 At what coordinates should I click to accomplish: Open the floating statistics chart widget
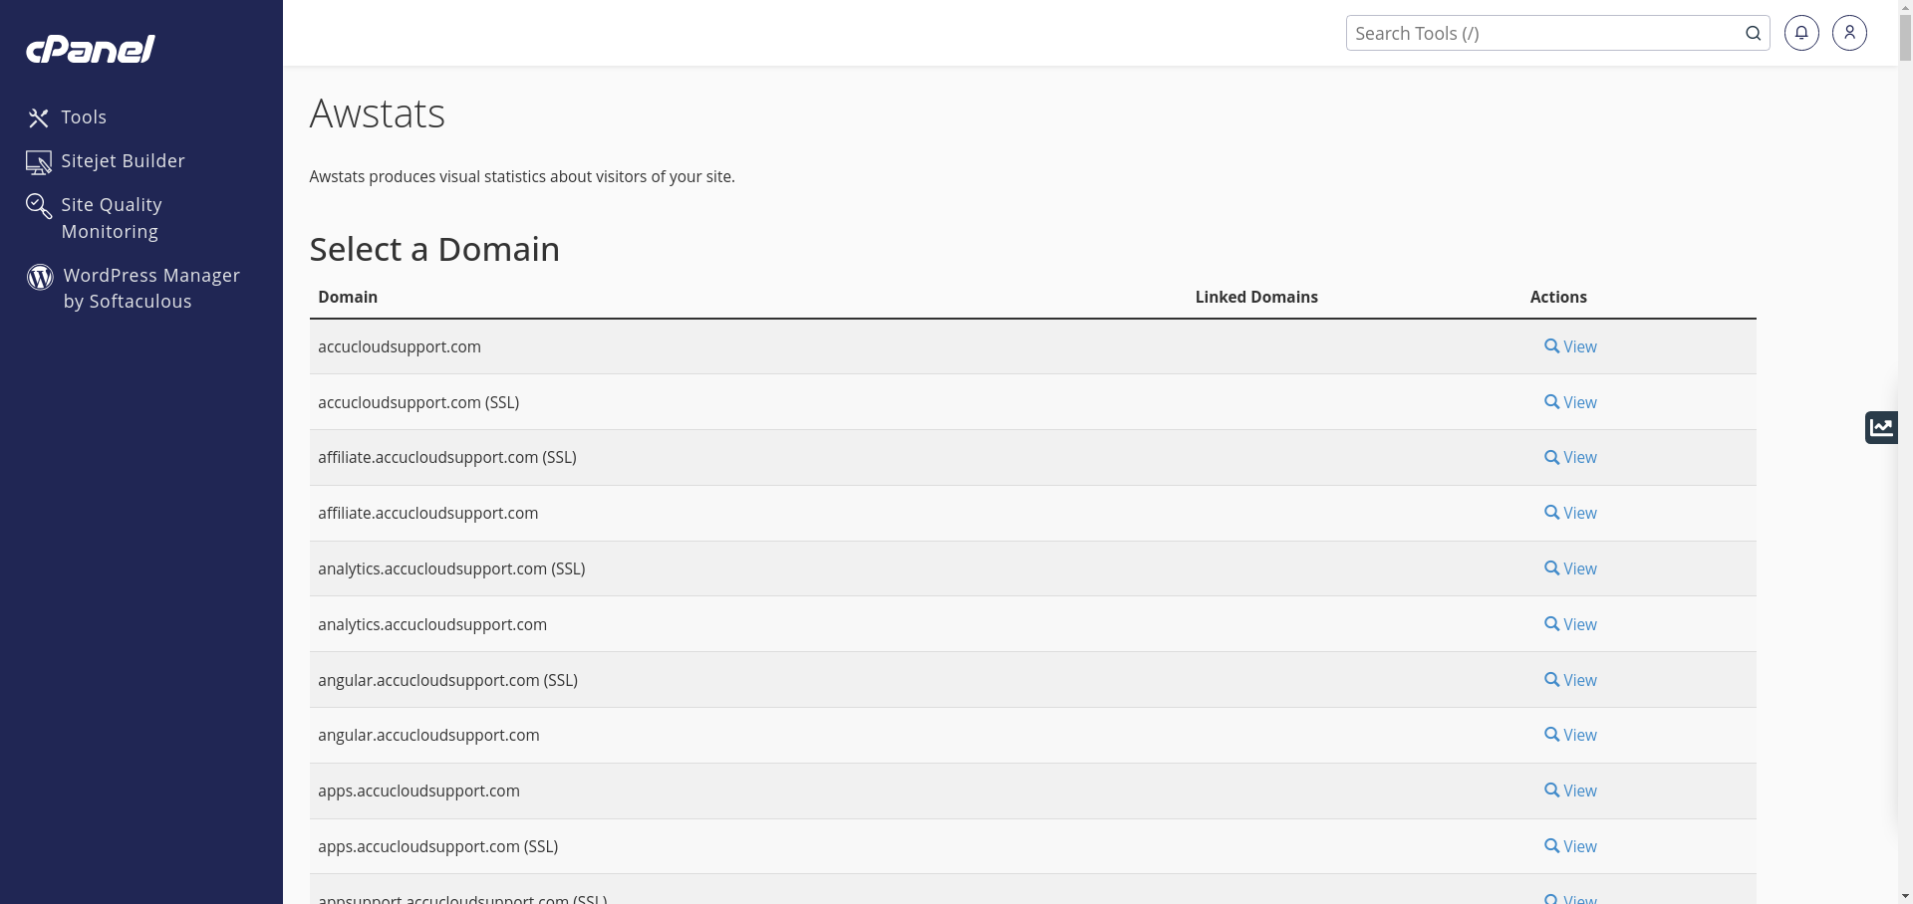pyautogui.click(x=1881, y=427)
